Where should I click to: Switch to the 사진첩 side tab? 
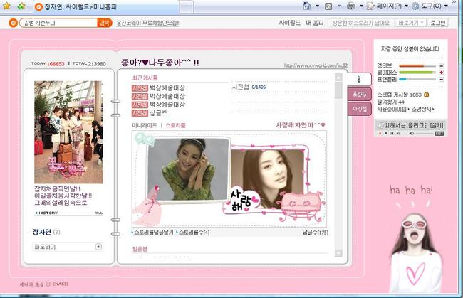coord(360,109)
